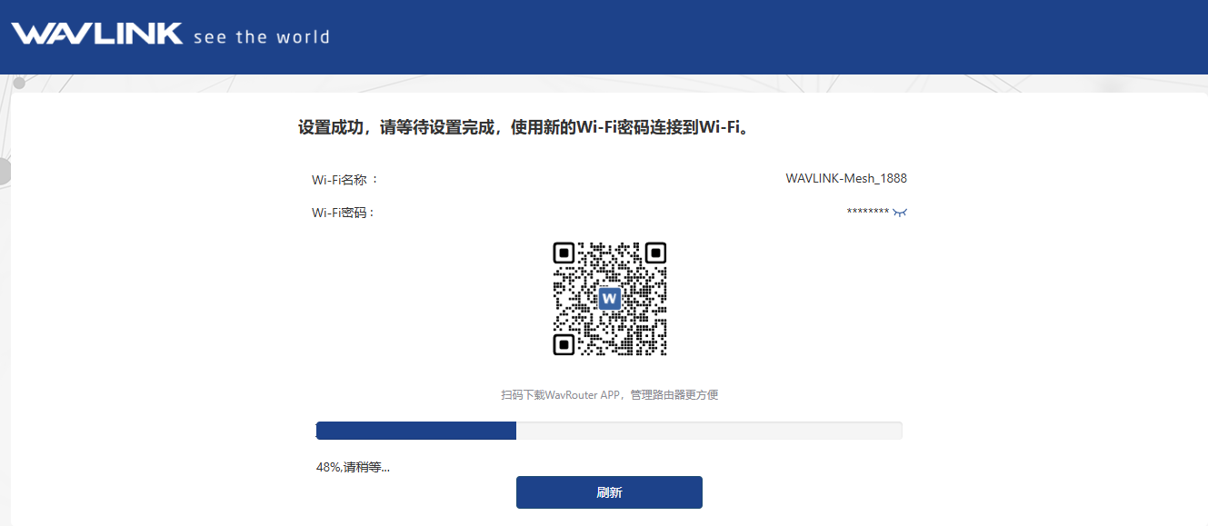The height and width of the screenshot is (526, 1208).
Task: Click the "Wi-Fi密码" label
Action: [x=343, y=213]
